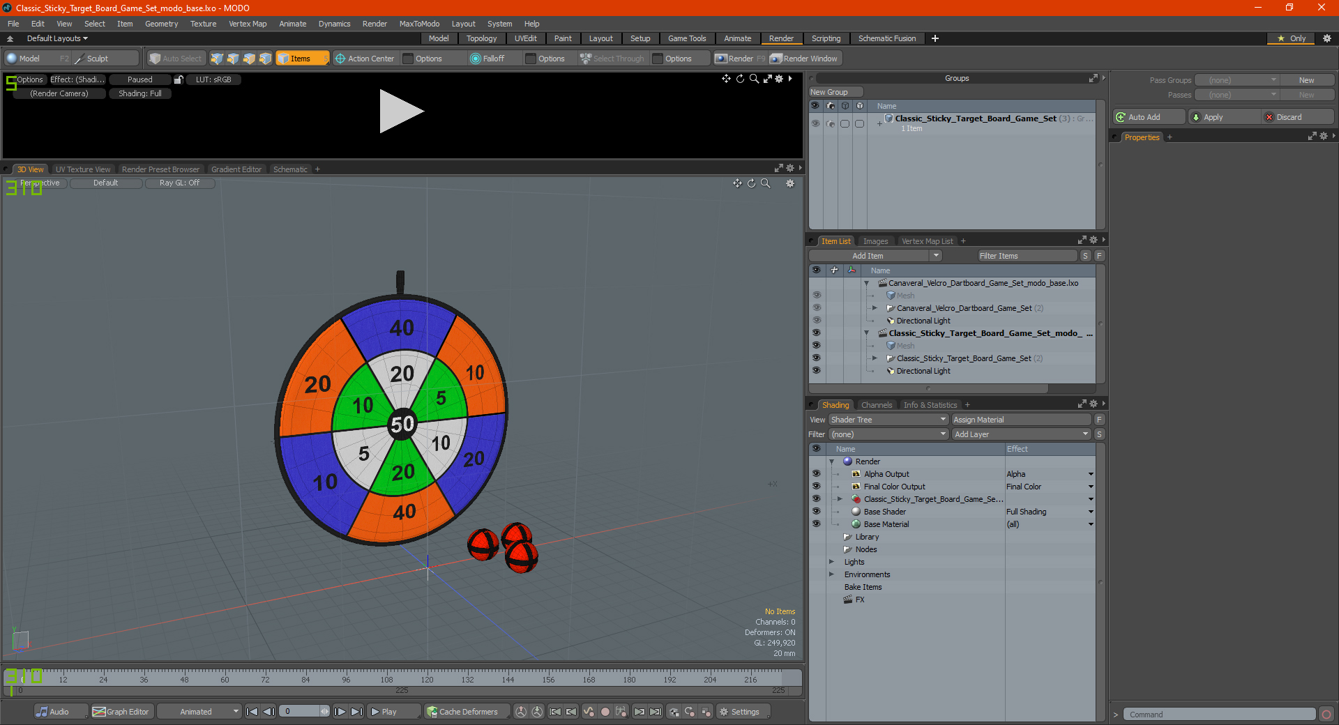Toggle visibility of group Classic_Sticky_Target_Board_Game_Set
Viewport: 1339px width, 725px height.
(x=815, y=123)
